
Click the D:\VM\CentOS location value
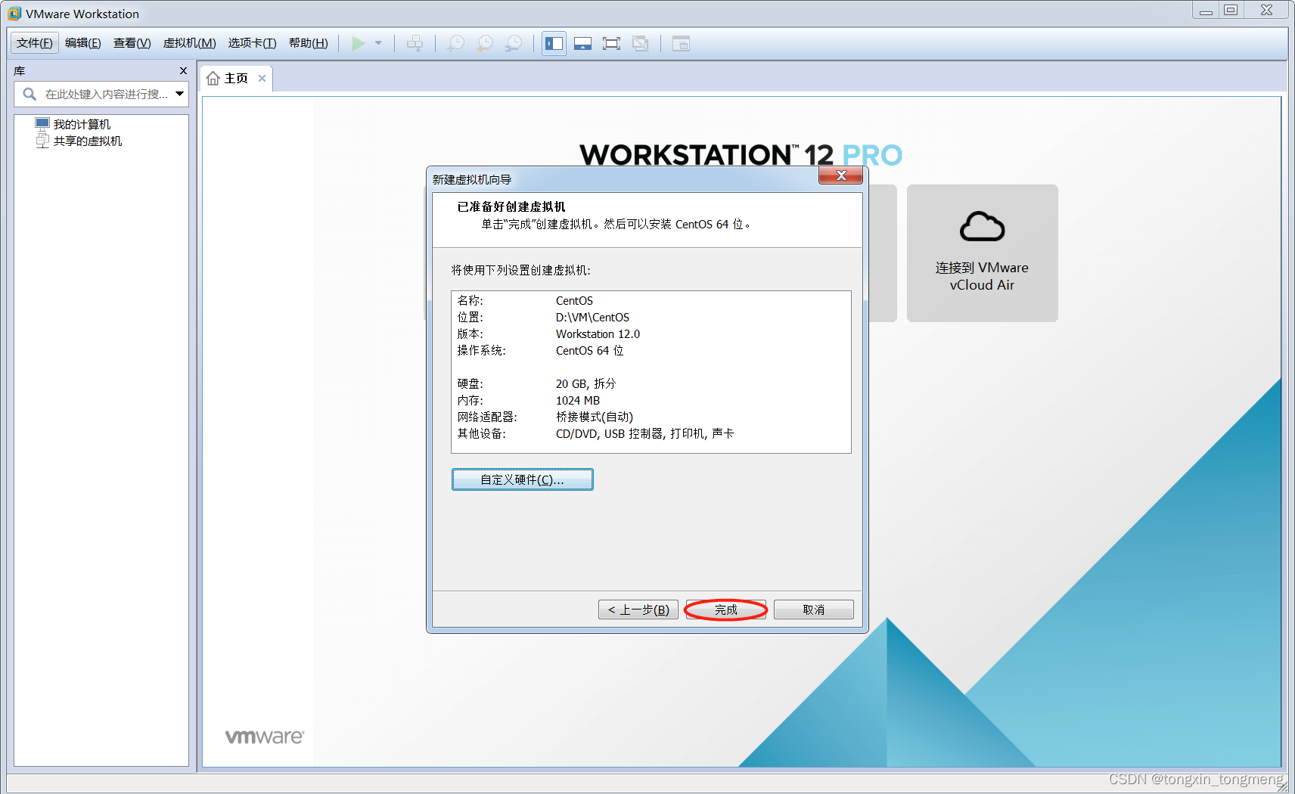(592, 318)
